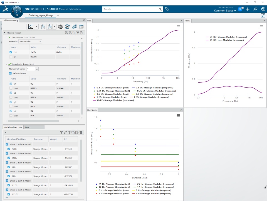Click the tag icon next to search
This screenshot has height=201, width=267.
pos(167,9)
